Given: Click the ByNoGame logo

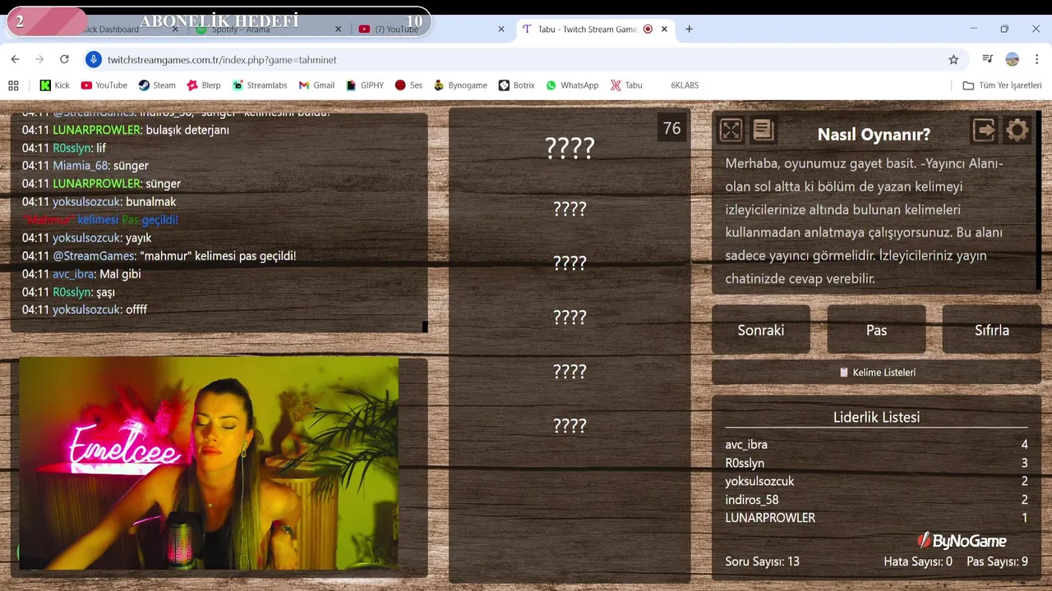Looking at the screenshot, I should coord(962,540).
